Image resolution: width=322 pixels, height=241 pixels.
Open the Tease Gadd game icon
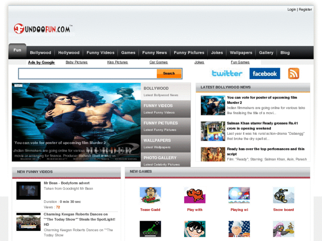coord(150,195)
